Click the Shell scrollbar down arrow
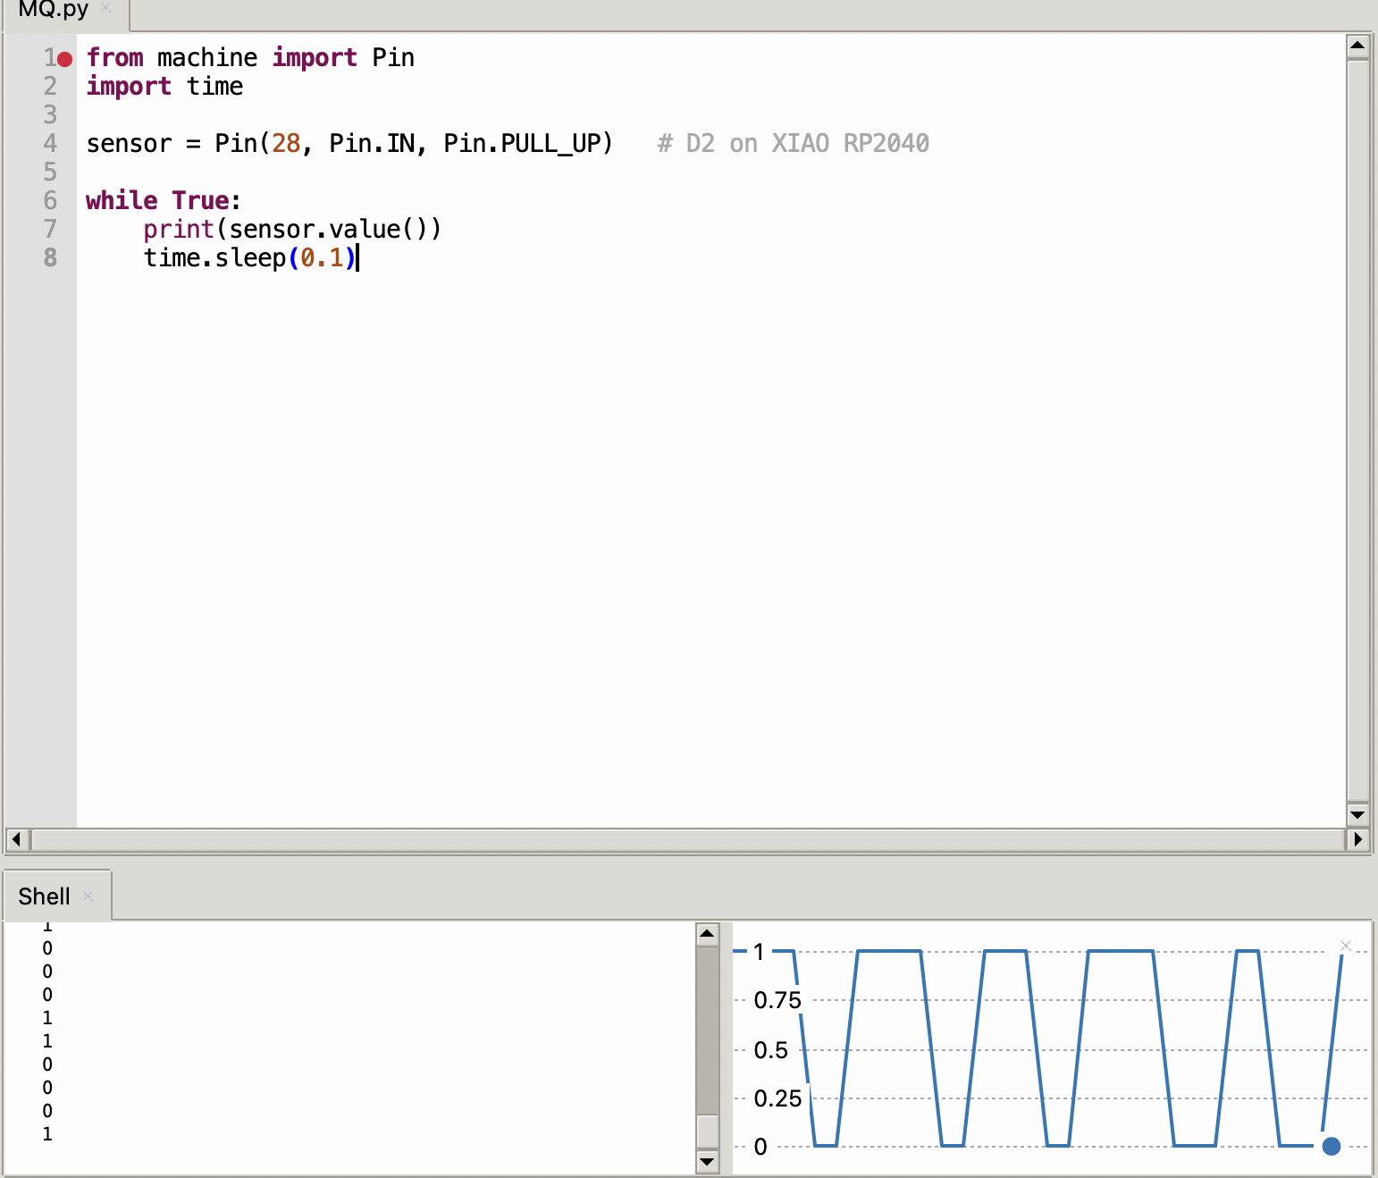 pos(707,1161)
